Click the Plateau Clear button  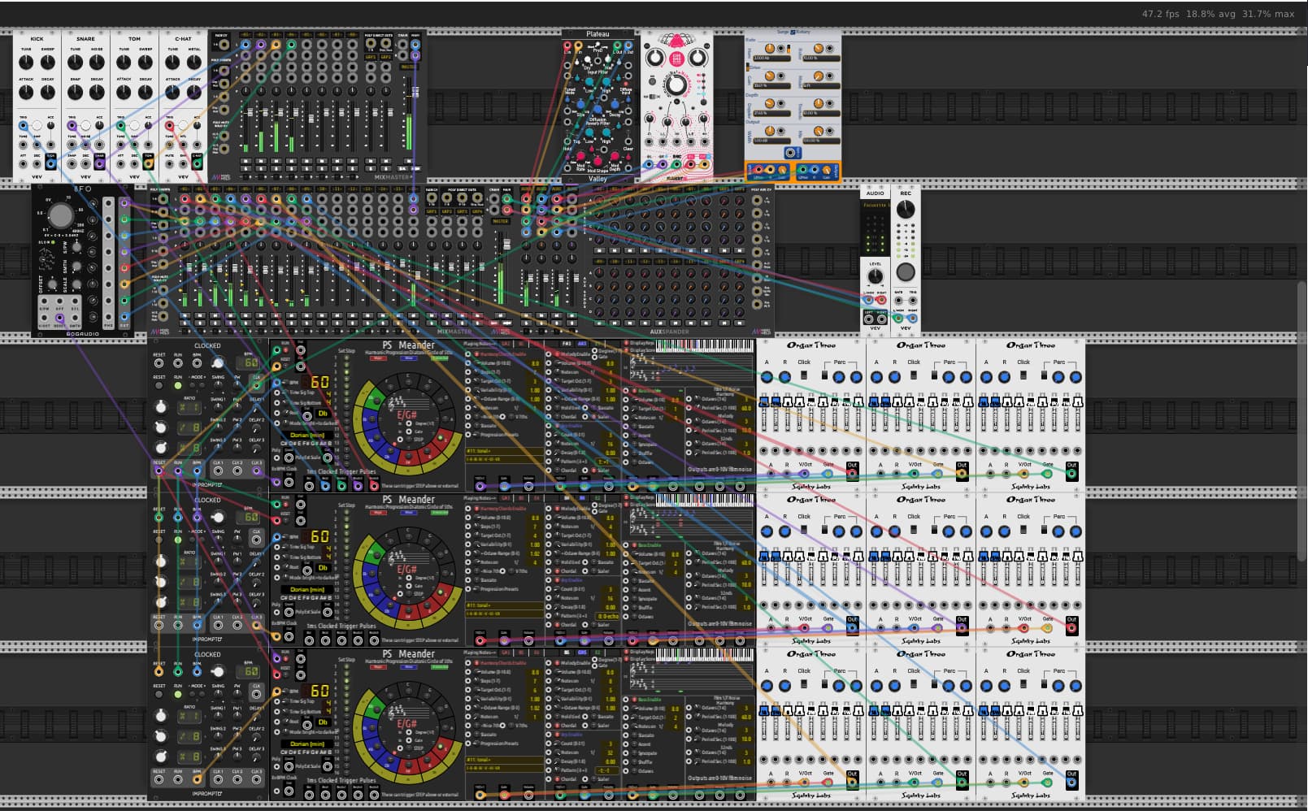point(628,141)
